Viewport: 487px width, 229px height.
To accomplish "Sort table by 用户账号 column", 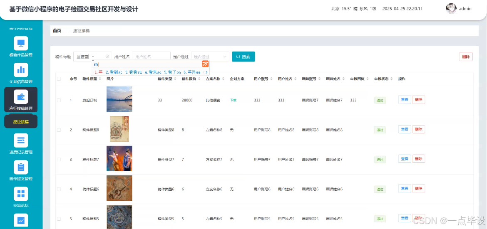I will [x=272, y=79].
